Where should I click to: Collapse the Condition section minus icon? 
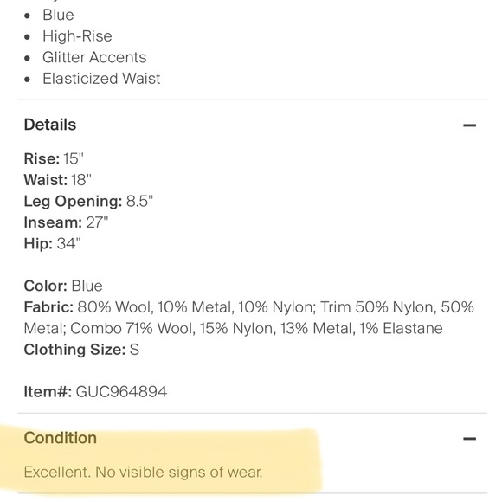[x=469, y=439]
